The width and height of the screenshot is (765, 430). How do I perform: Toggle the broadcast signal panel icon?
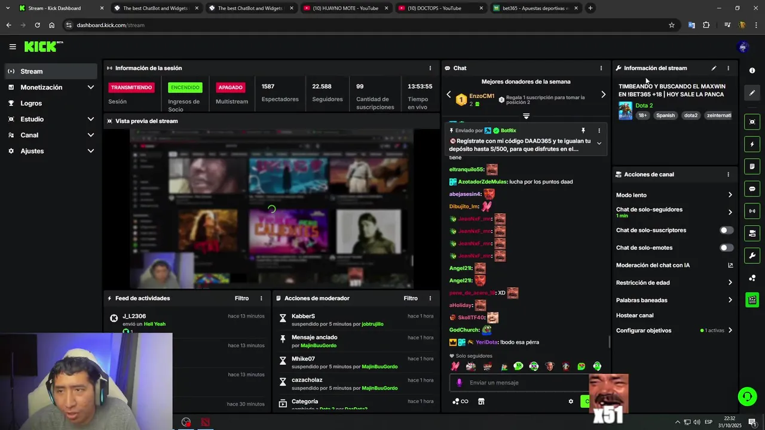click(752, 211)
